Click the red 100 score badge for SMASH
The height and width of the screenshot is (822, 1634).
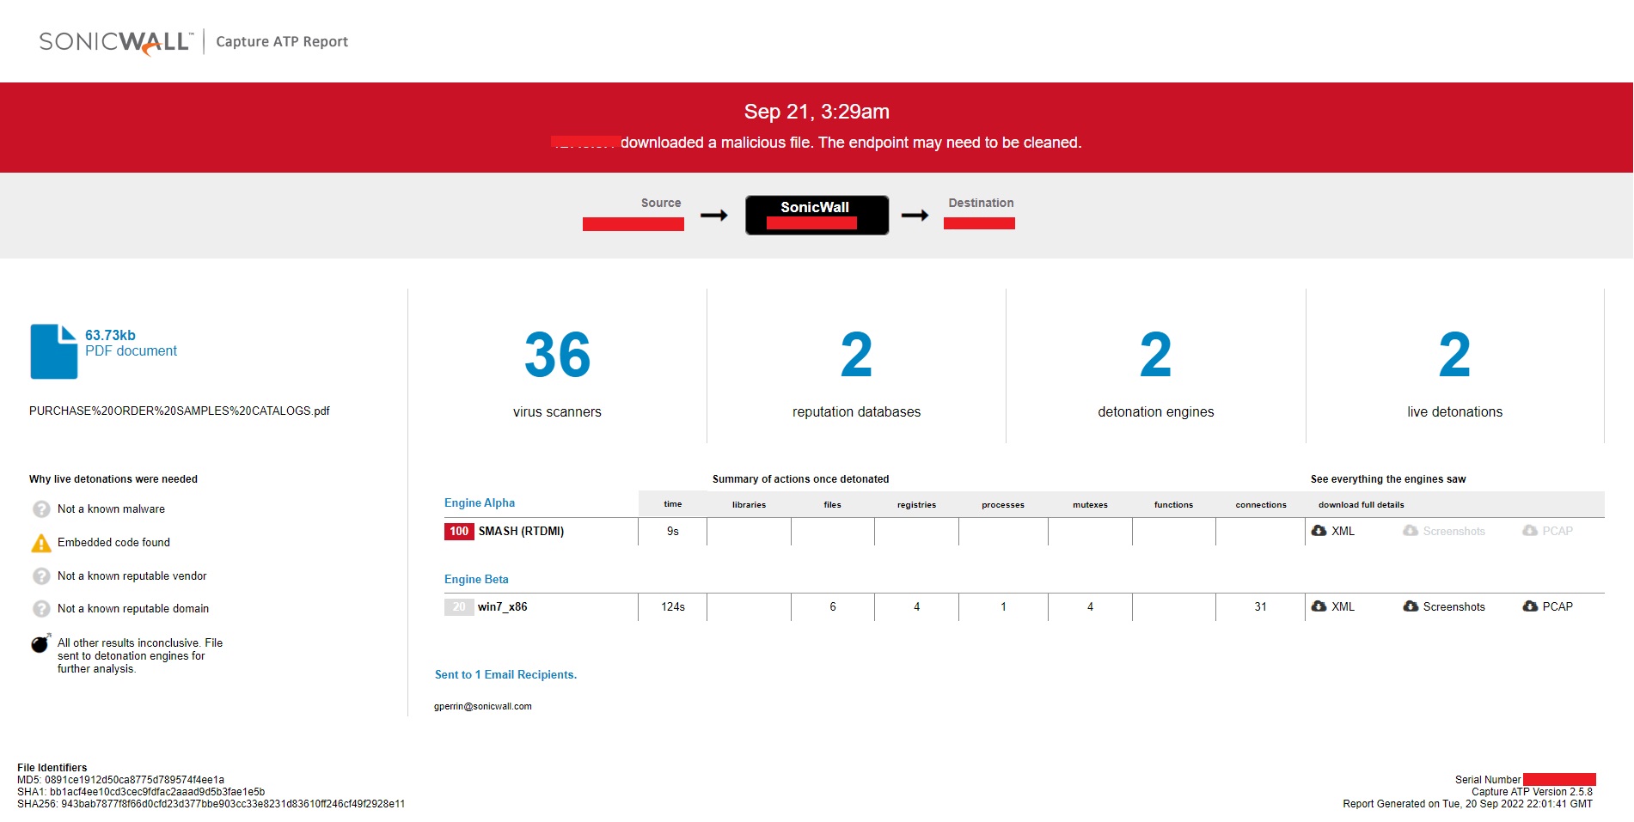click(459, 532)
